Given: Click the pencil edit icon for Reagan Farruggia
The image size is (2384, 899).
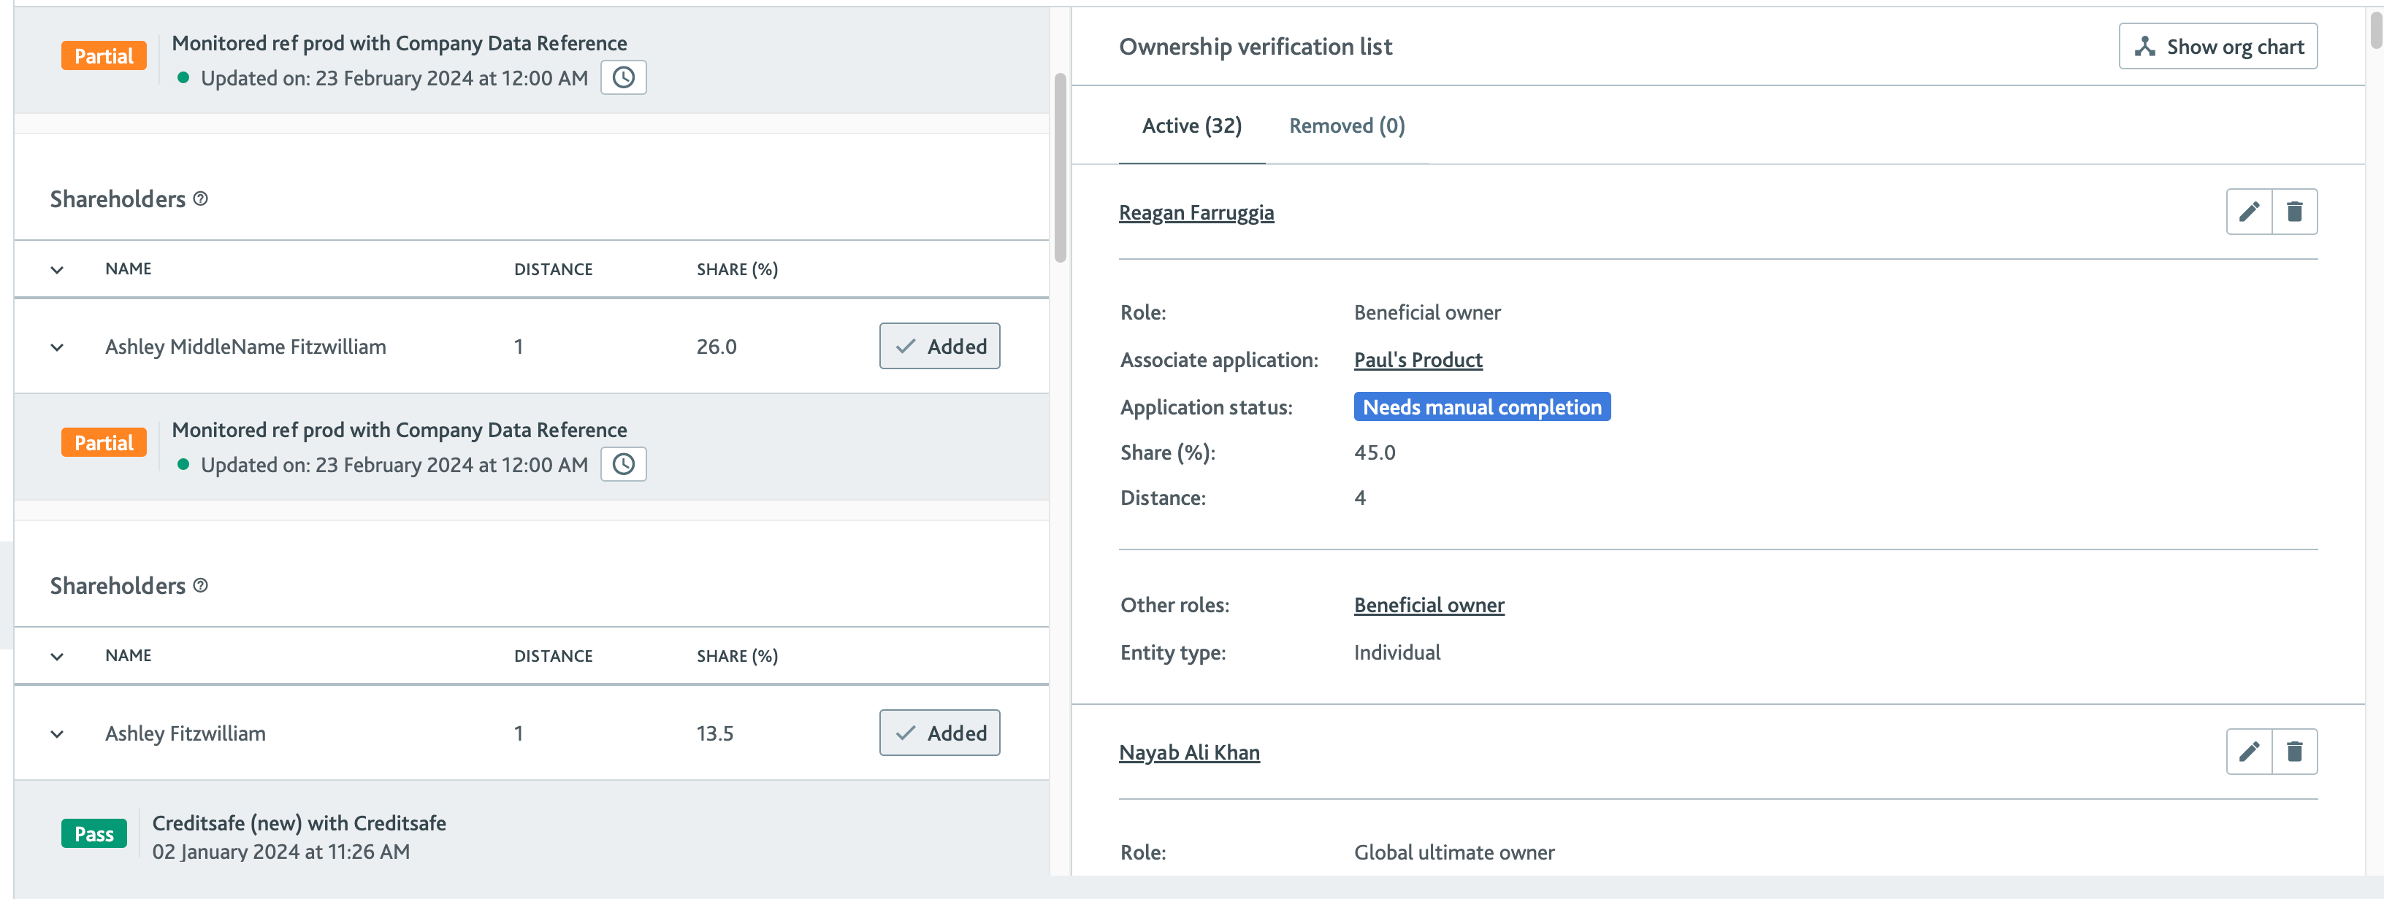Looking at the screenshot, I should point(2249,212).
